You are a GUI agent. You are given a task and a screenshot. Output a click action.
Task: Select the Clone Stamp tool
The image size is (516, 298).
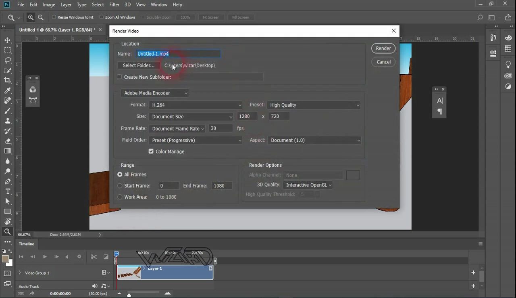[x=8, y=121]
